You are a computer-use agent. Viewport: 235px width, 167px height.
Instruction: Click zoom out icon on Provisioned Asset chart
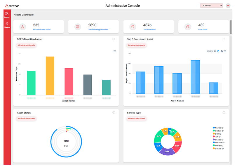click(211, 51)
